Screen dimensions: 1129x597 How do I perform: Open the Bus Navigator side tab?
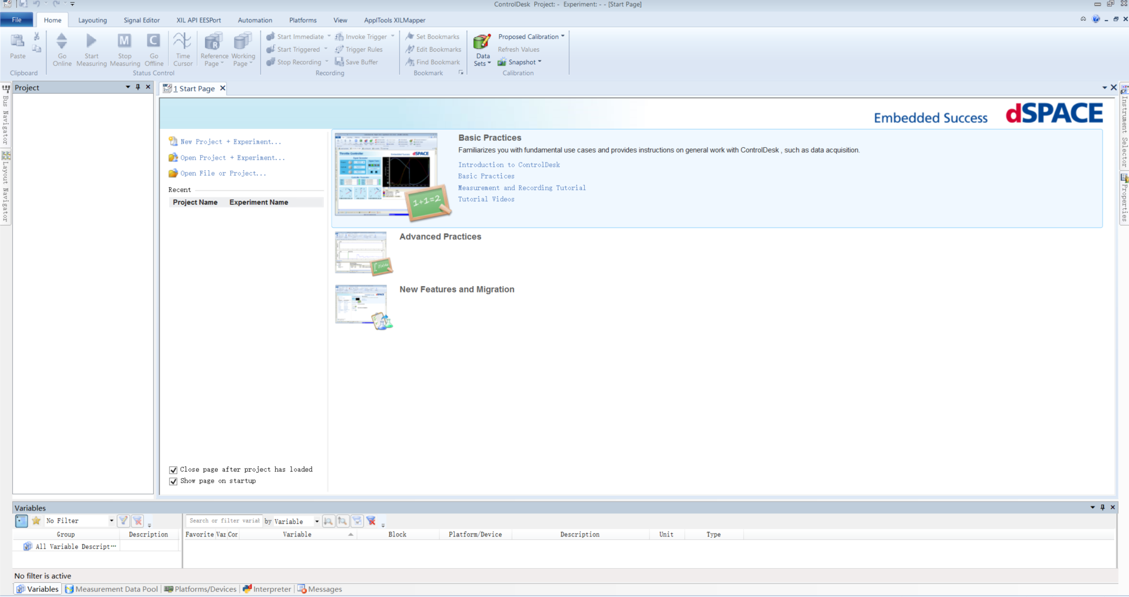coord(5,116)
